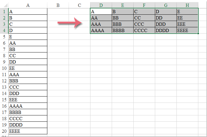Viewport: 207px width, 137px height.
Task: Click cell A11 containing AAA
Action: [x=28, y=75]
